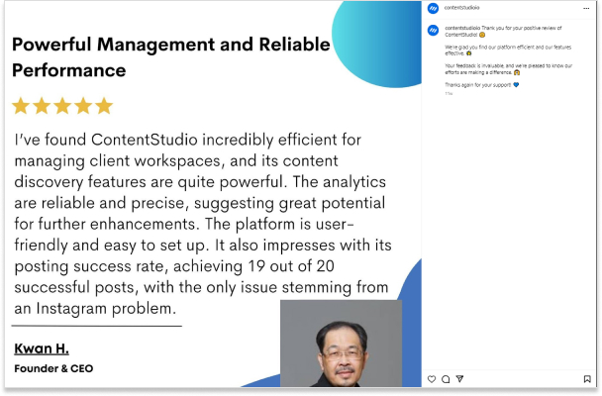
Task: Click the five-star rating row
Action: (62, 106)
